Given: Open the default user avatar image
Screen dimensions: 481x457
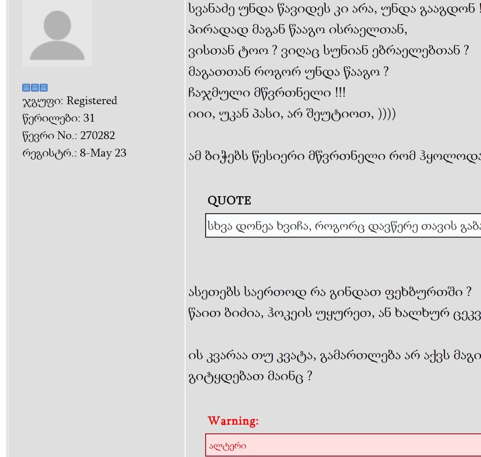Looking at the screenshot, I should tap(57, 33).
